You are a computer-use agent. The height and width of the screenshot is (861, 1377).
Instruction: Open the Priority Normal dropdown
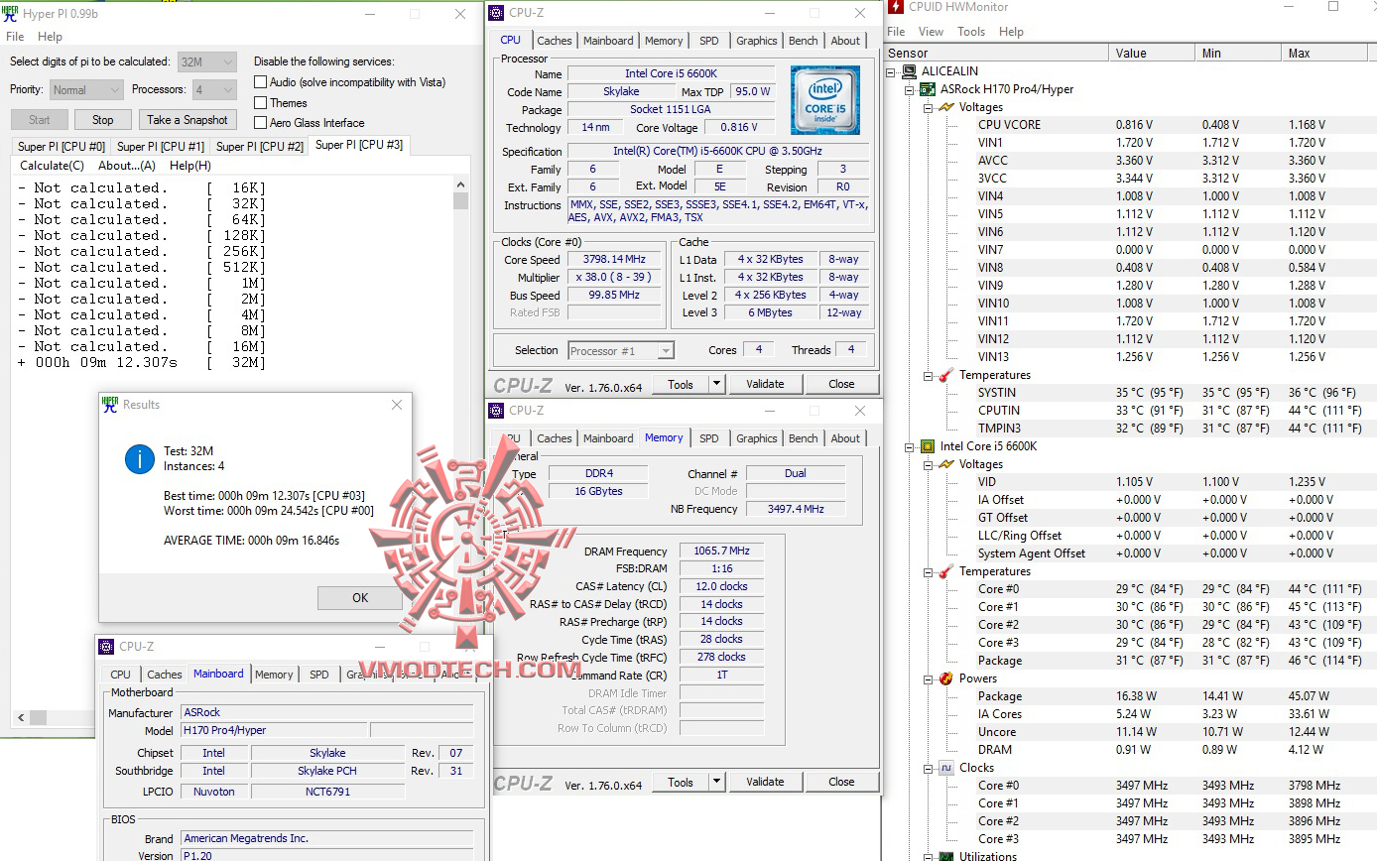pyautogui.click(x=86, y=90)
